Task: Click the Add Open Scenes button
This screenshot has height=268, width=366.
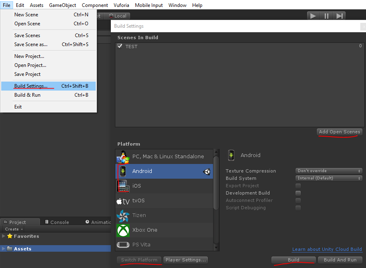Action: tap(339, 132)
